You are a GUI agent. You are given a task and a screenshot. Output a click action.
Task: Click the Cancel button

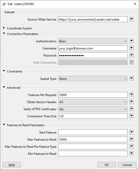[x=127, y=165]
